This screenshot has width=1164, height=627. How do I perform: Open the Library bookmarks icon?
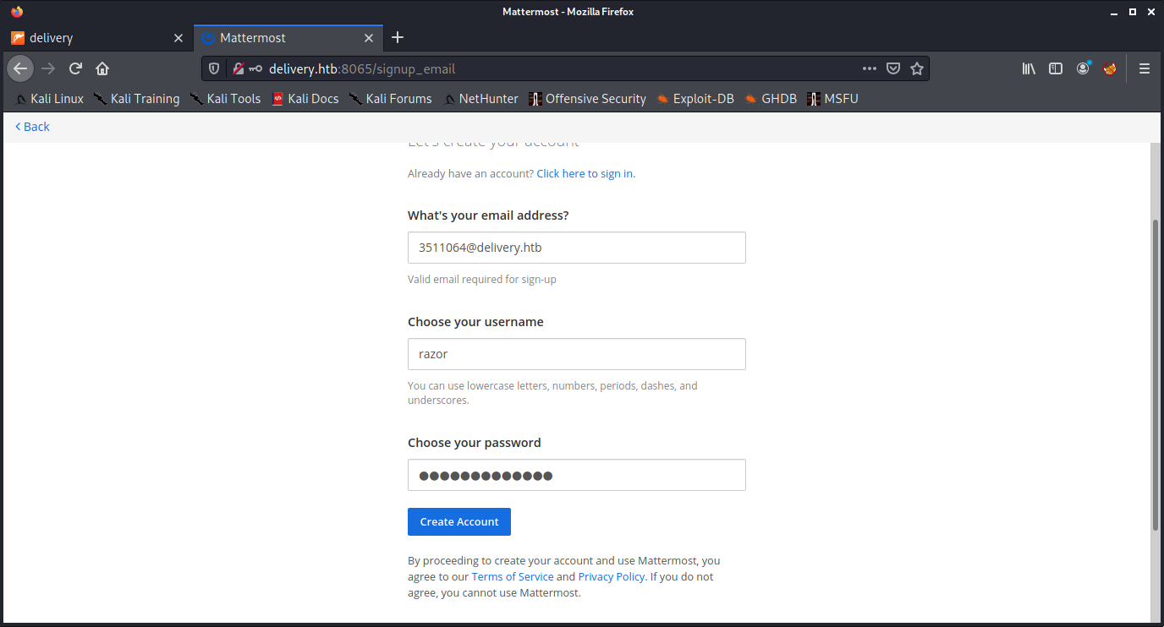pos(1029,68)
